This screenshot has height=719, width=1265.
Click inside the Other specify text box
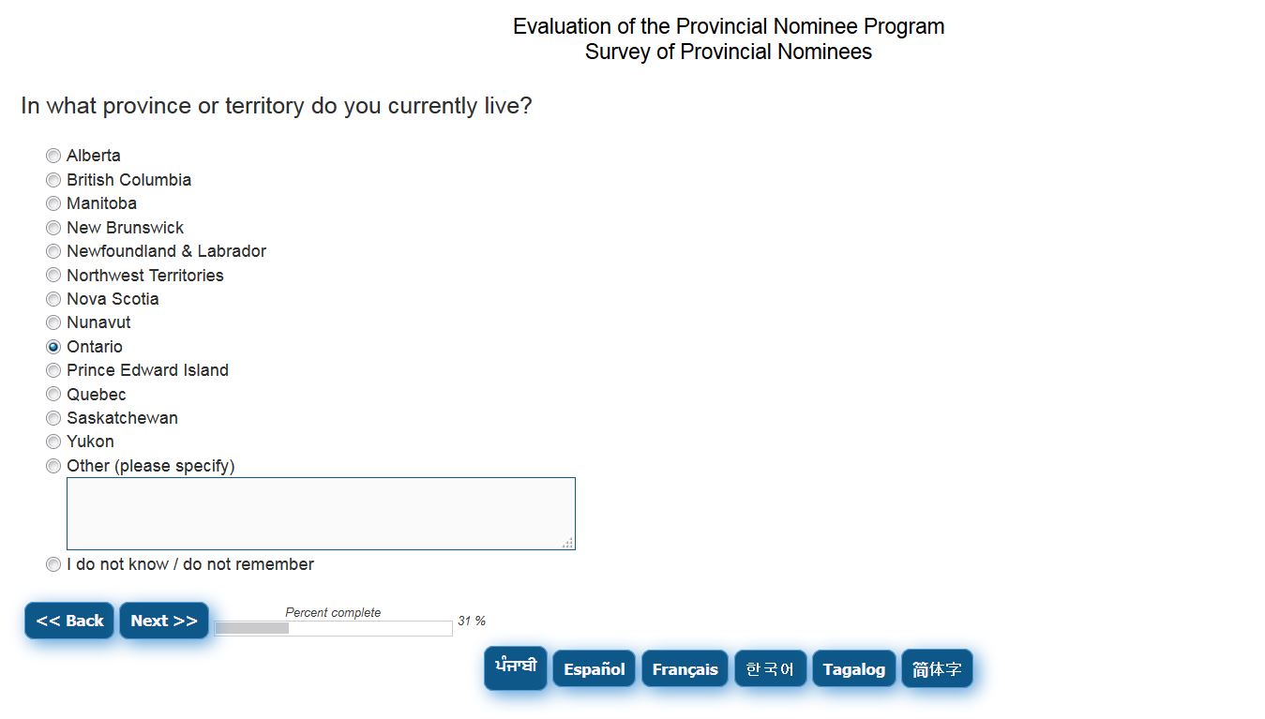321,514
